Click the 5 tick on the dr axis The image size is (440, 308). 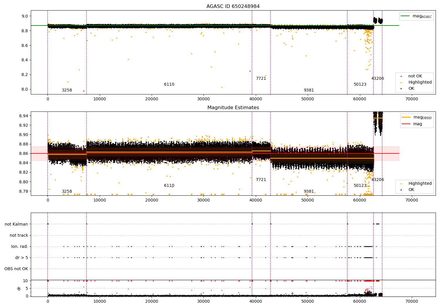(27, 289)
